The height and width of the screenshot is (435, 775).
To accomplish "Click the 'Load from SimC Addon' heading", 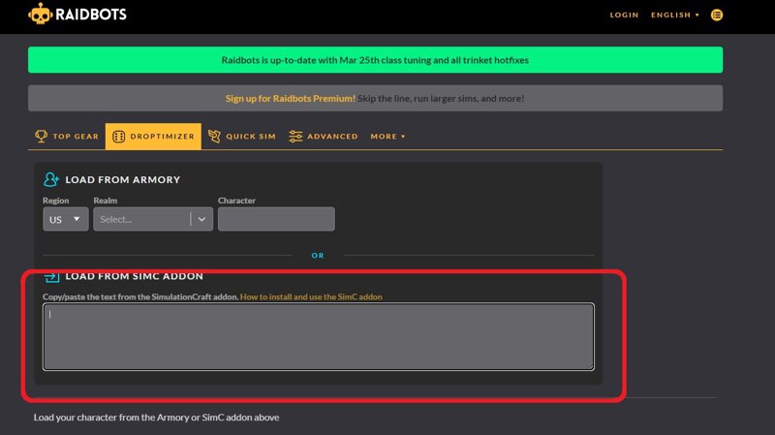I will (x=134, y=276).
